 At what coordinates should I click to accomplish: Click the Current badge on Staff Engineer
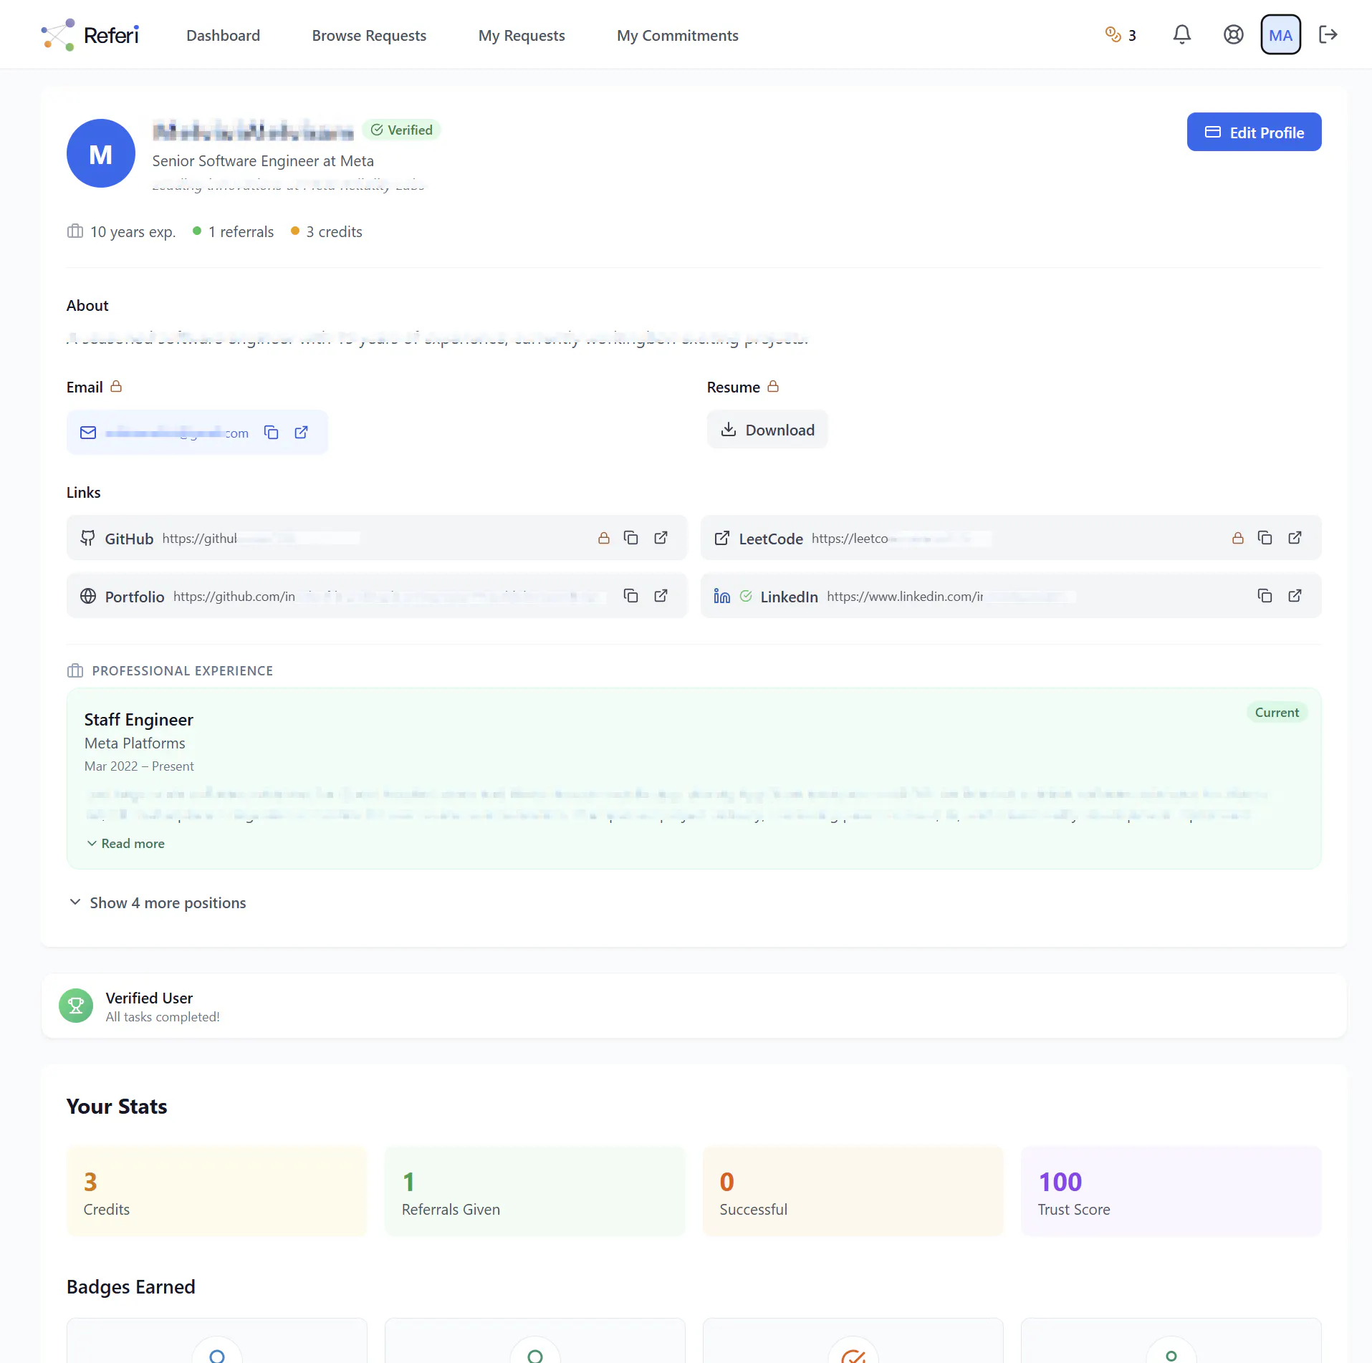[x=1277, y=713]
